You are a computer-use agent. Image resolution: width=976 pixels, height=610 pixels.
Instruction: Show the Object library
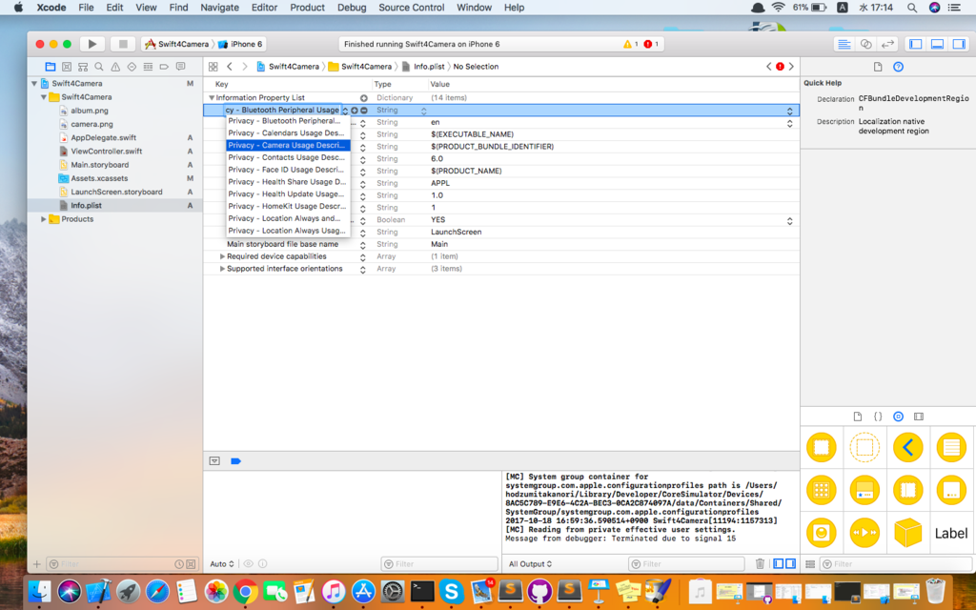(x=898, y=417)
